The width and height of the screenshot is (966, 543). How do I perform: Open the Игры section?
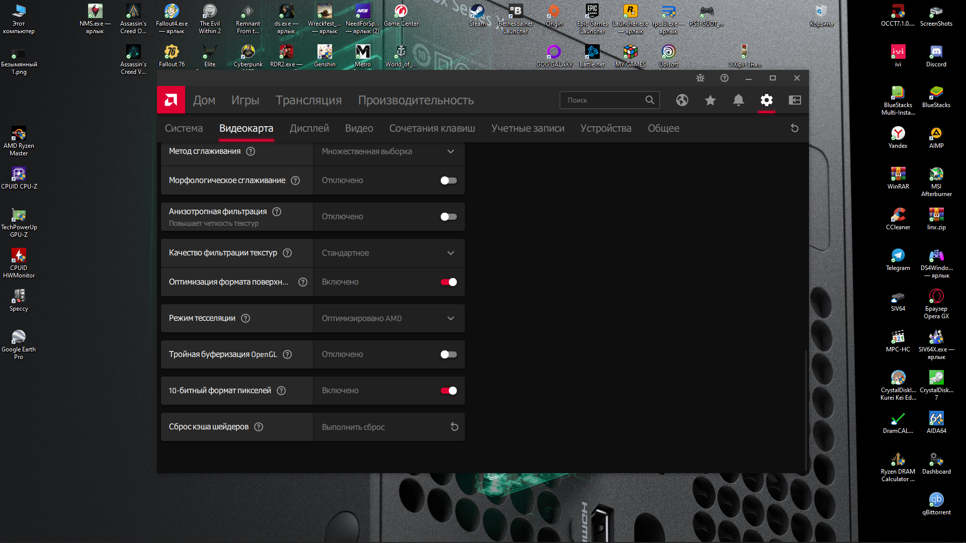(245, 100)
